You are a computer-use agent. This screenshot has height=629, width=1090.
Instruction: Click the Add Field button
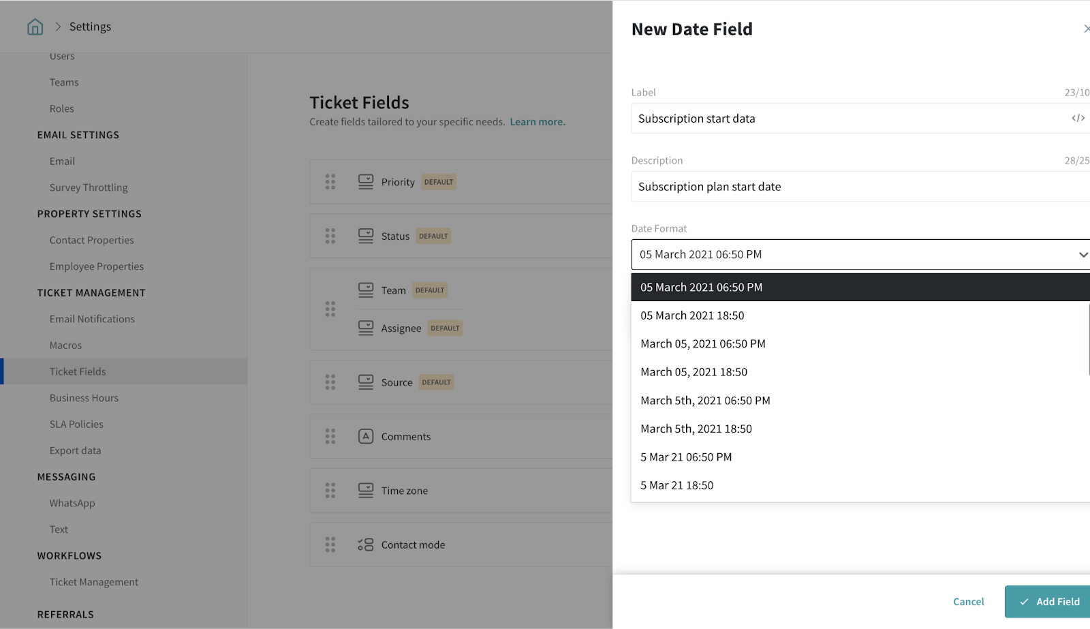1049,602
